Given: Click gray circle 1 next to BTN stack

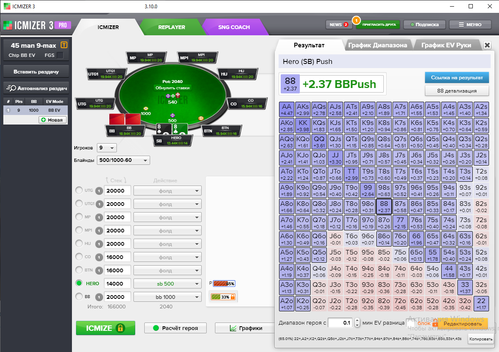Looking at the screenshot, I should tap(99, 270).
